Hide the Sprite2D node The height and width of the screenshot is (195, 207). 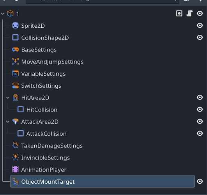200,25
